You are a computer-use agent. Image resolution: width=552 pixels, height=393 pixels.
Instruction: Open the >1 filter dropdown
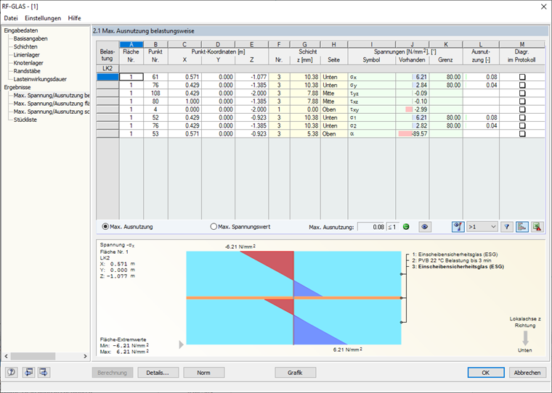pyautogui.click(x=482, y=227)
